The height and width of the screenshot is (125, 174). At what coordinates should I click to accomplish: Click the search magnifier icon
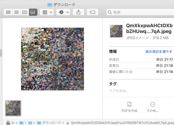click(110, 12)
